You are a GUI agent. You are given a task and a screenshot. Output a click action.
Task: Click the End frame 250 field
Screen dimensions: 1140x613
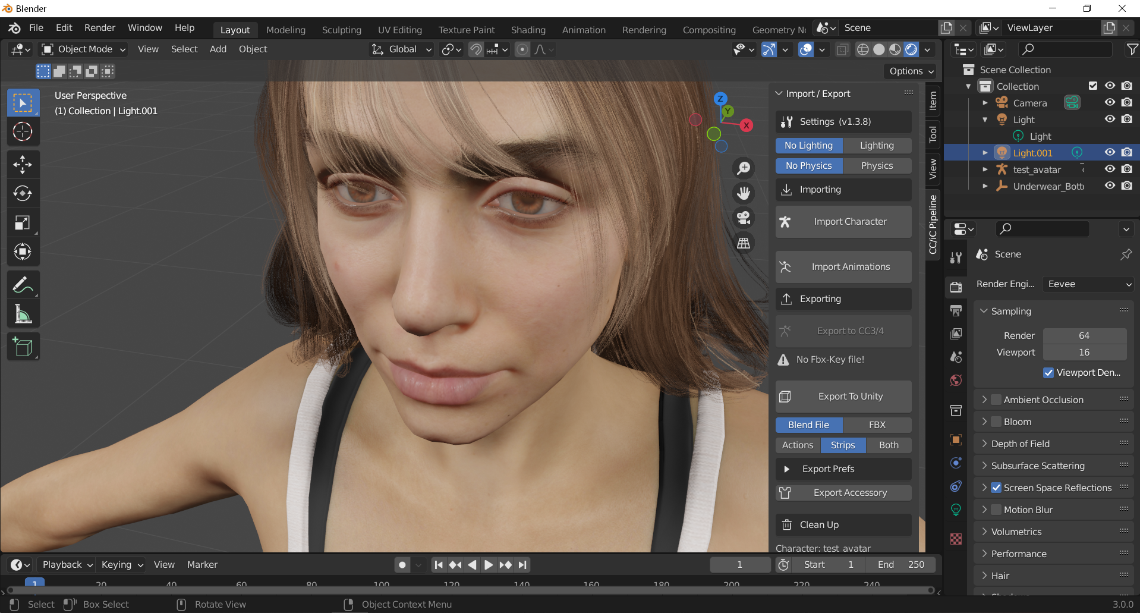[902, 565]
